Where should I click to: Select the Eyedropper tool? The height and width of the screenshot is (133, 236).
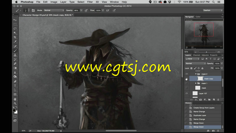(x=15, y=42)
